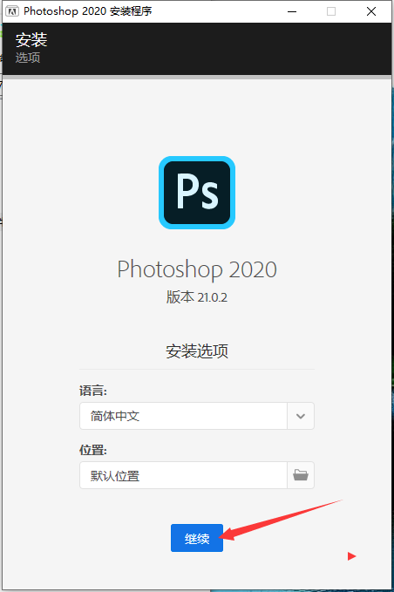
Task: Click the 安装选项 heading
Action: (197, 351)
